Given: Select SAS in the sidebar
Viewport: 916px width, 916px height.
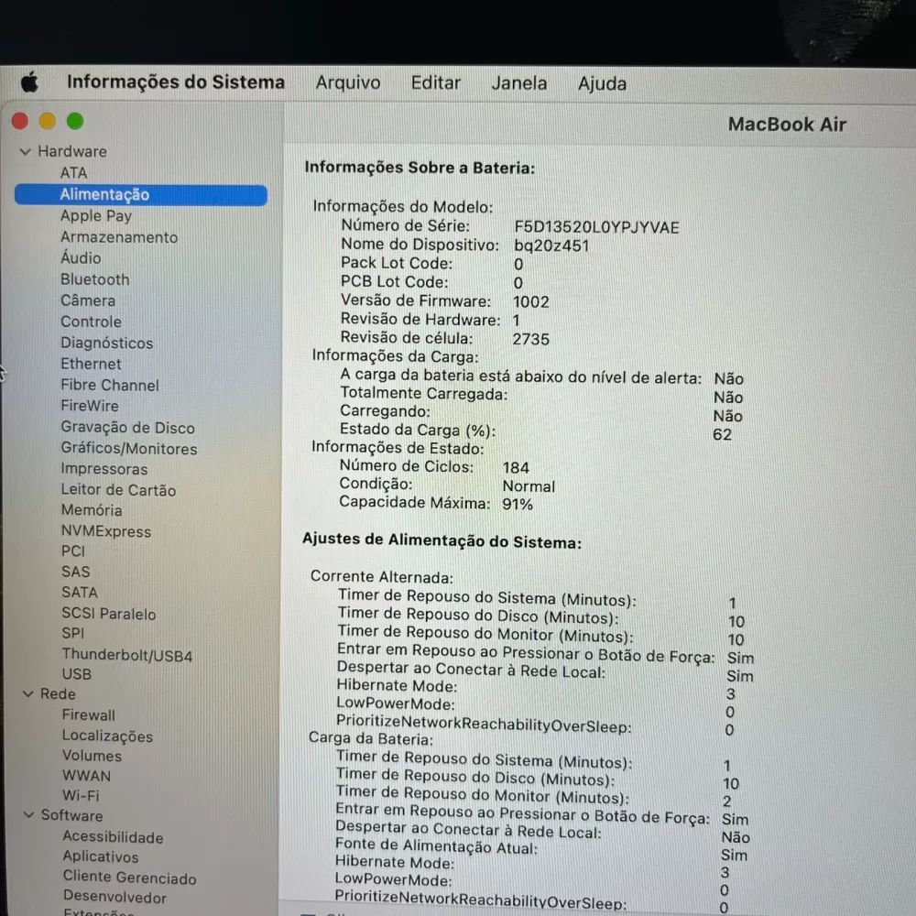Looking at the screenshot, I should pyautogui.click(x=76, y=572).
